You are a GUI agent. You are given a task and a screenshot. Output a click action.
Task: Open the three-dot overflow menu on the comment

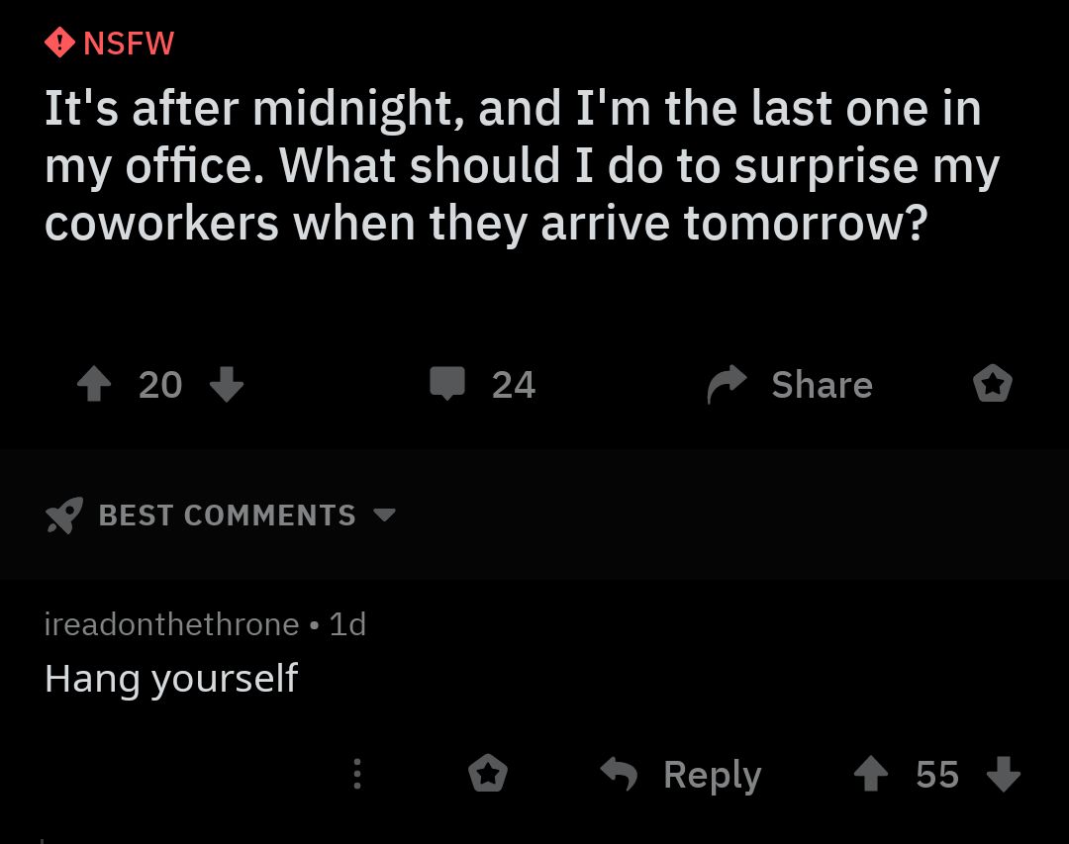(357, 775)
